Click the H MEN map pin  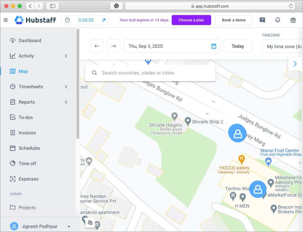243,197
